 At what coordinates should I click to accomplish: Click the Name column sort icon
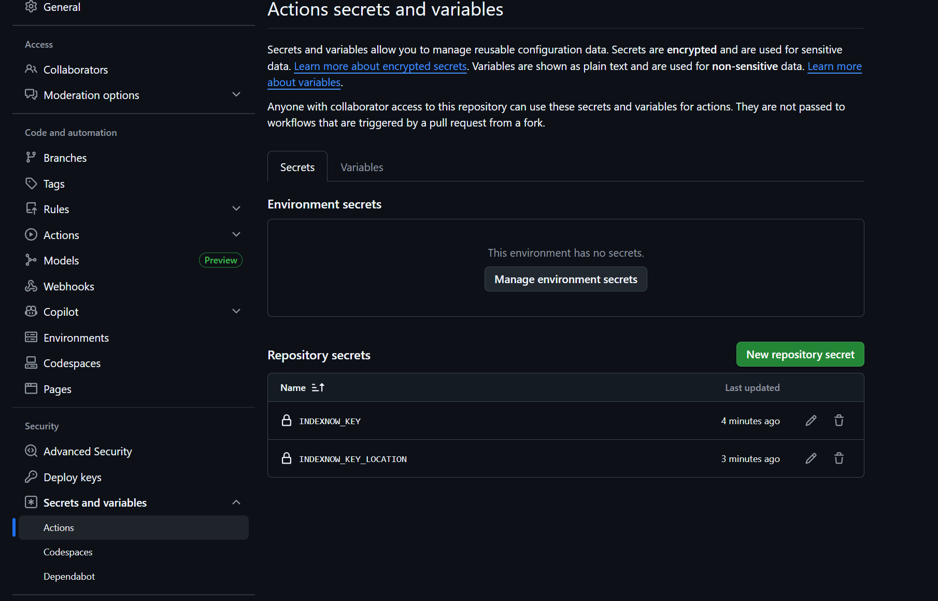point(318,387)
